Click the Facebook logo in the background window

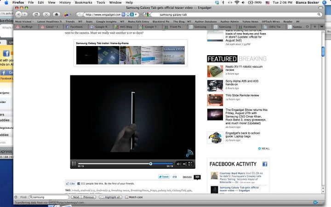6,53
